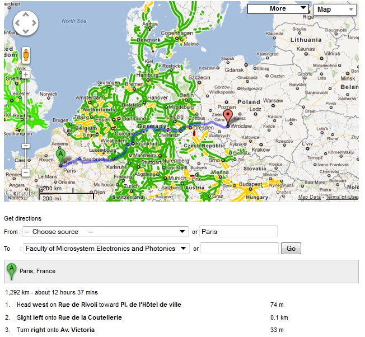The image size is (365, 337).
Task: Click the 1,292 km route summary text
Action: [52, 293]
